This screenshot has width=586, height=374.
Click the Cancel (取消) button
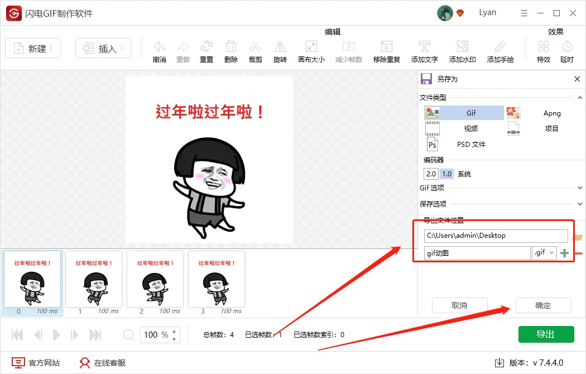(x=460, y=305)
